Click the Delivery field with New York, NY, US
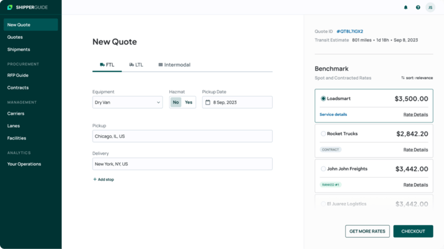Screen dimensions: 444x249 pos(182,164)
